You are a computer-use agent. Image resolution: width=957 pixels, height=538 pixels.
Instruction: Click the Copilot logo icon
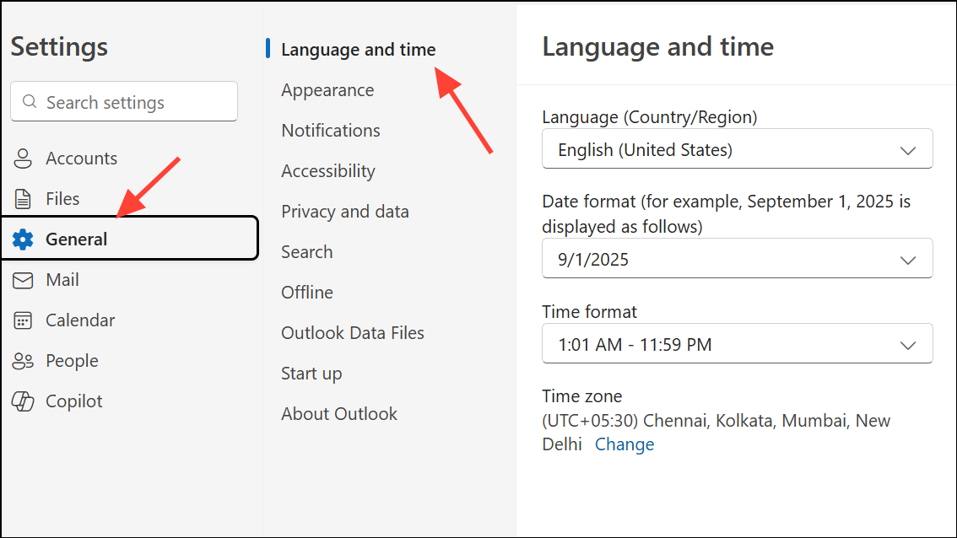click(x=23, y=401)
